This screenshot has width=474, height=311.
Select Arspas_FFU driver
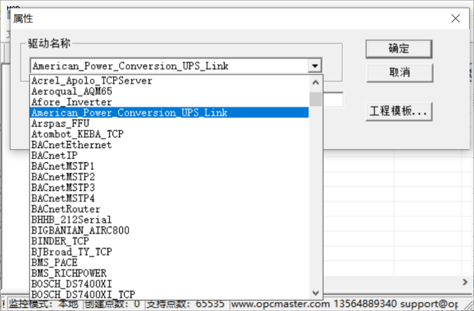pos(169,124)
